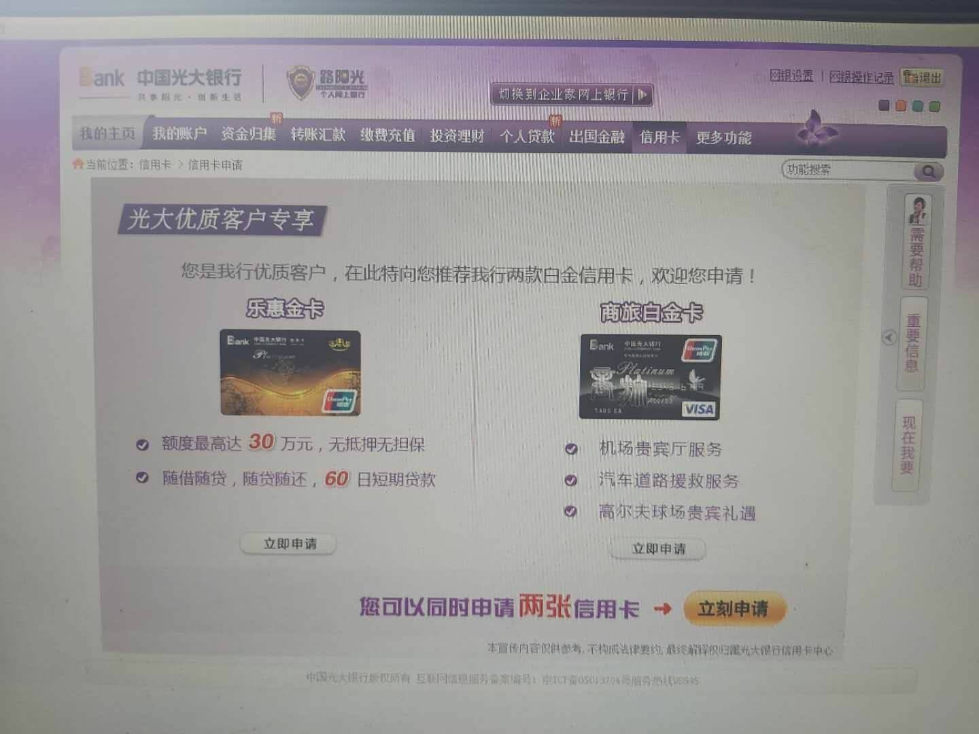Open 资金归集 menu

(249, 134)
